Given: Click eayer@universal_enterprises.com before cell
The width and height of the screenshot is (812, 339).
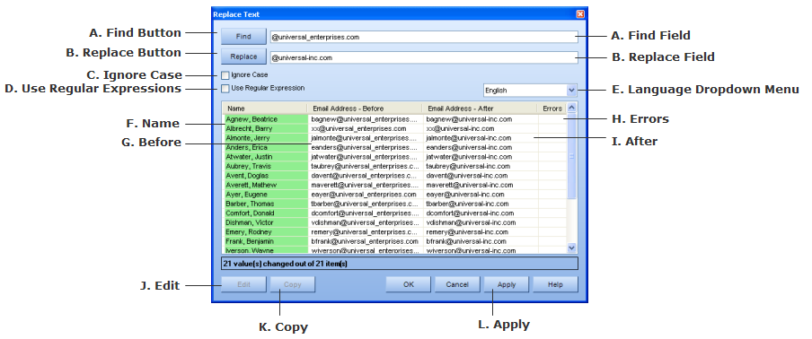Looking at the screenshot, I should coord(365,195).
